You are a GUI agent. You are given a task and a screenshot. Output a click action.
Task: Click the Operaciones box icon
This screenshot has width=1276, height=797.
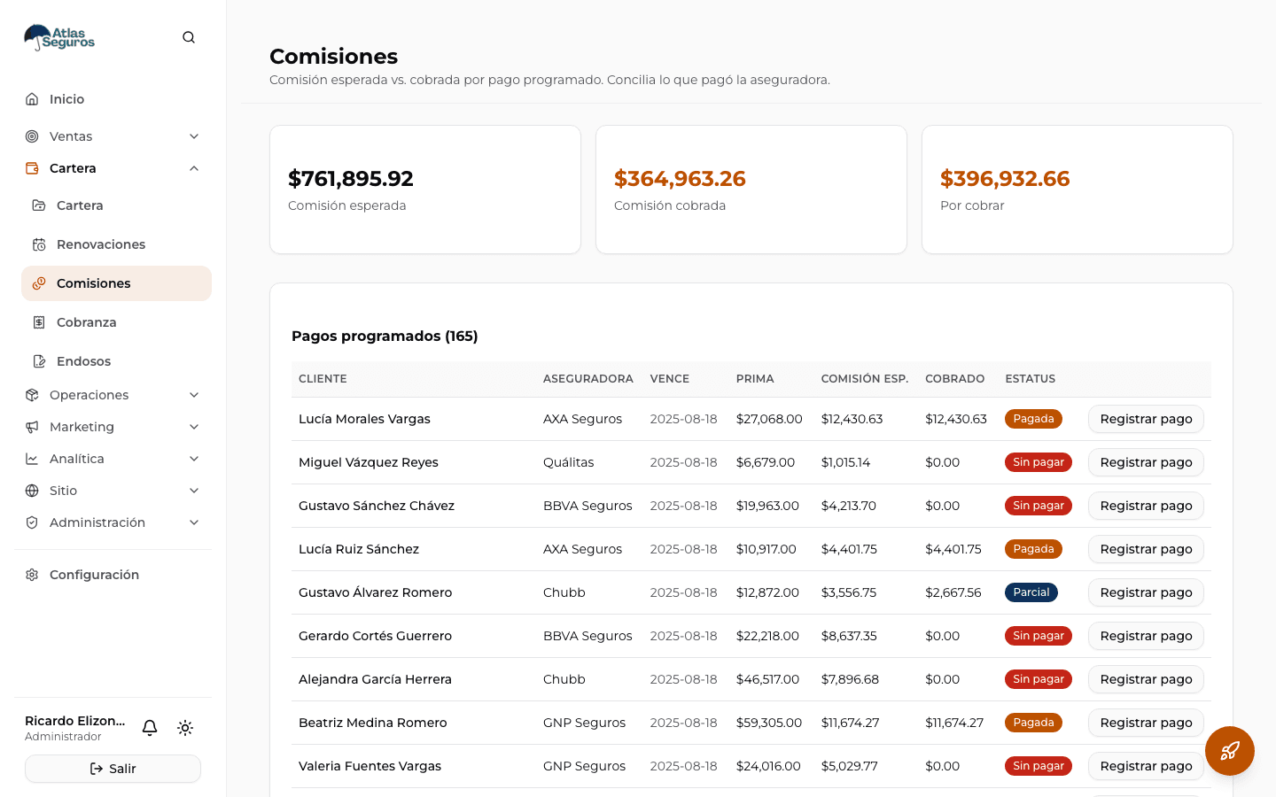(x=32, y=395)
